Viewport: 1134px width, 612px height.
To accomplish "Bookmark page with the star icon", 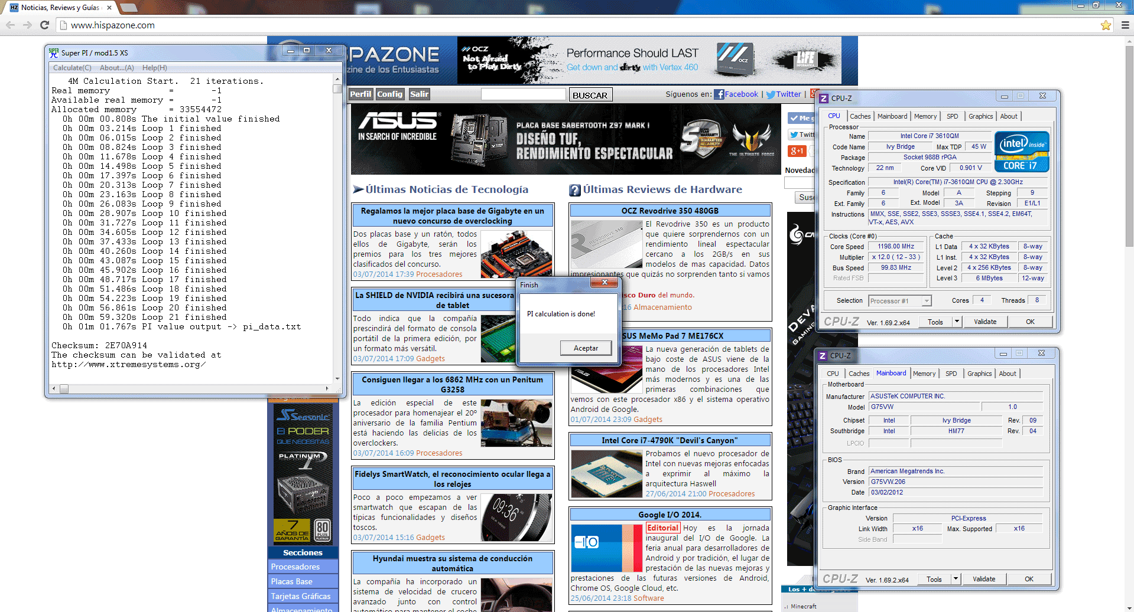I will point(1106,25).
